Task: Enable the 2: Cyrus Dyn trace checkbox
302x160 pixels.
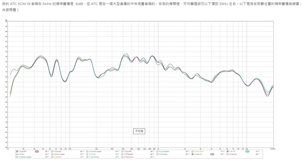Action: [x=52, y=152]
